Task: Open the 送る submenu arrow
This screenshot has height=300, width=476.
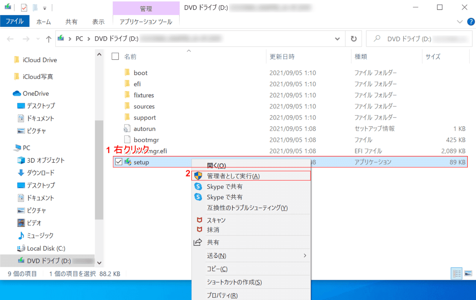Action: coord(305,255)
